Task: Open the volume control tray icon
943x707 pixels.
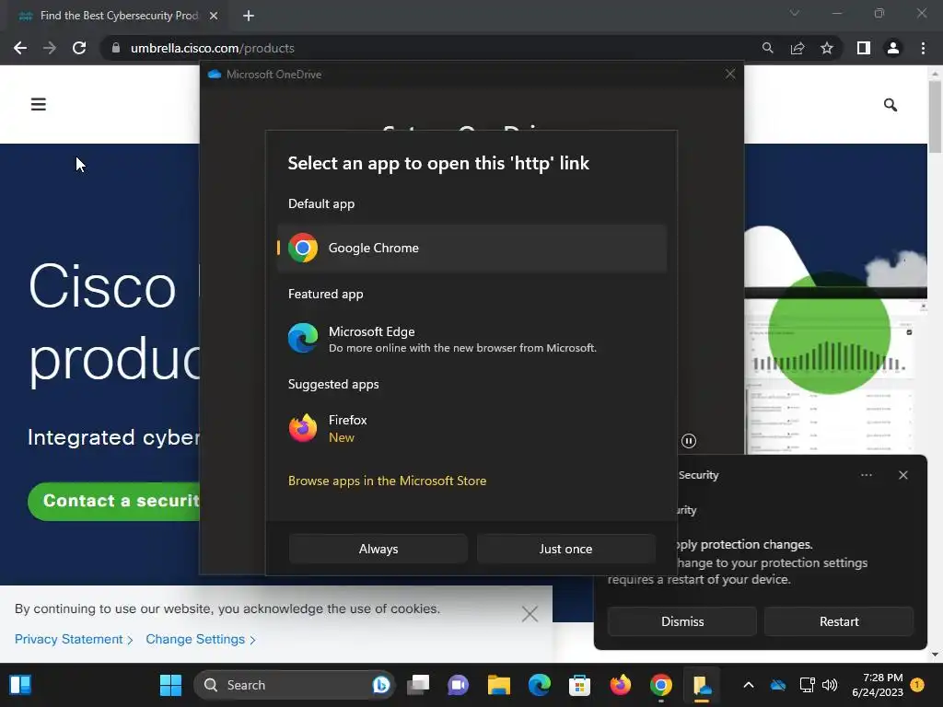Action: click(830, 685)
